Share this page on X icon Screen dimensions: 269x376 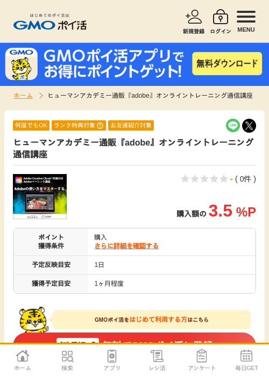[x=249, y=125]
